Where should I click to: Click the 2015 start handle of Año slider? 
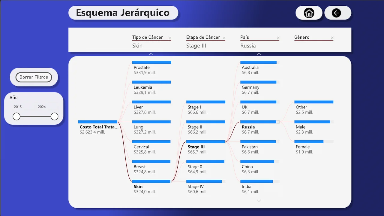[x=16, y=117]
